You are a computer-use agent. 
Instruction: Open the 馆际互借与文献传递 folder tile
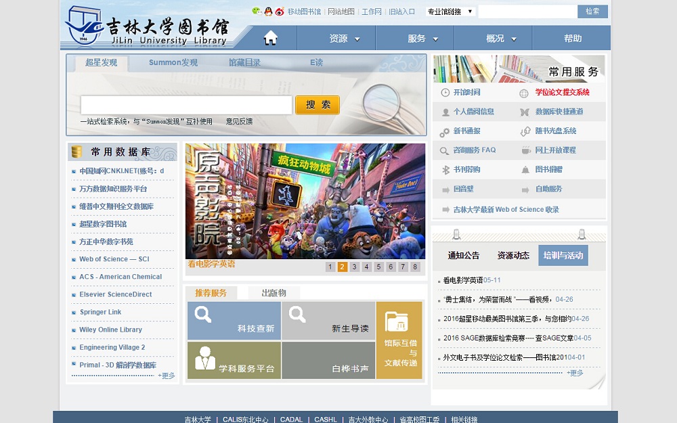[399, 340]
